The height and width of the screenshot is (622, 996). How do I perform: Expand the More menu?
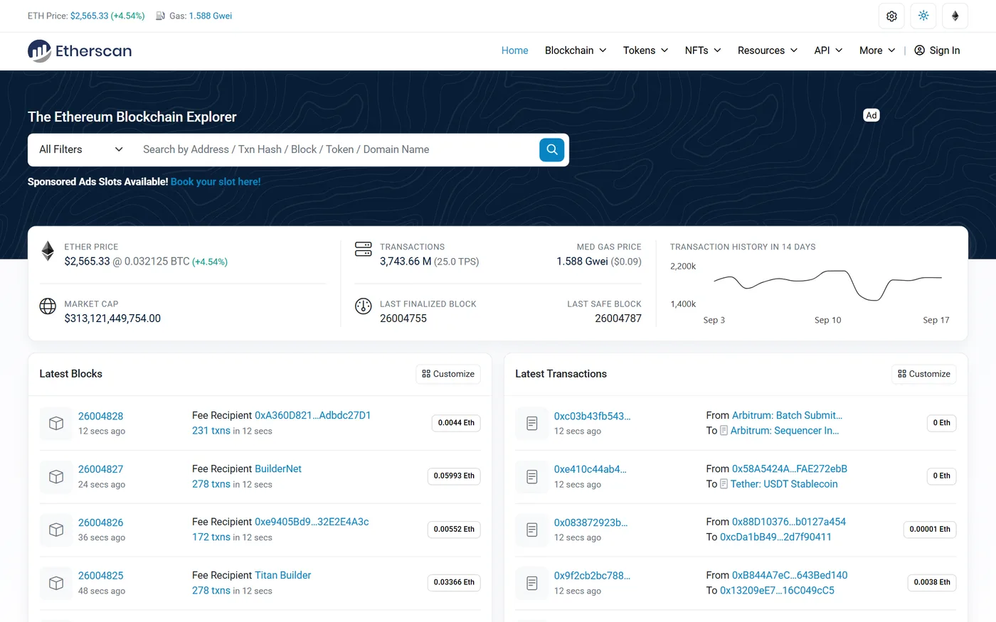[877, 50]
